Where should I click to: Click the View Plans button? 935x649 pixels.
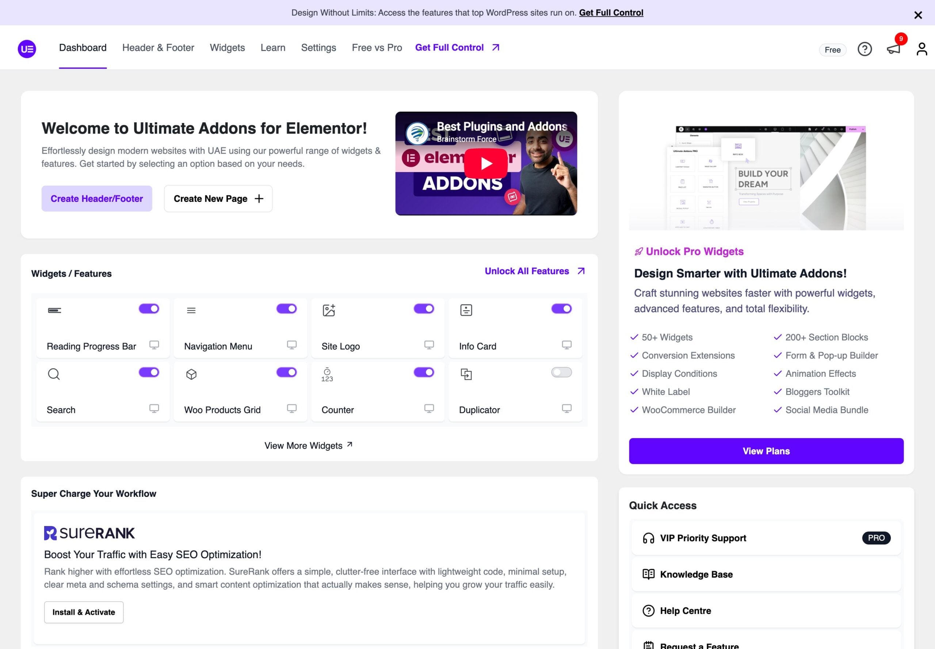(766, 451)
